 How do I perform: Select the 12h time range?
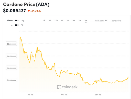point(56,21)
